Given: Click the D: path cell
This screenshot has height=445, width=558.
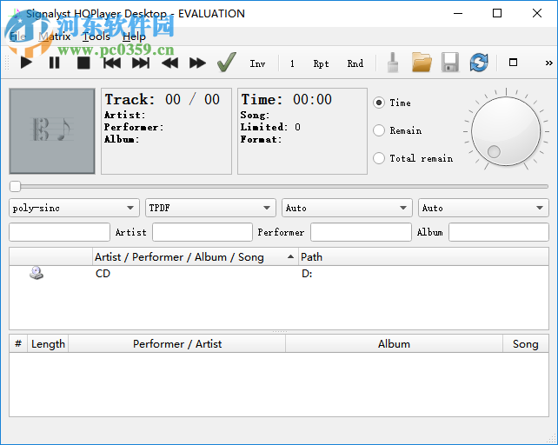Looking at the screenshot, I should click(x=307, y=274).
